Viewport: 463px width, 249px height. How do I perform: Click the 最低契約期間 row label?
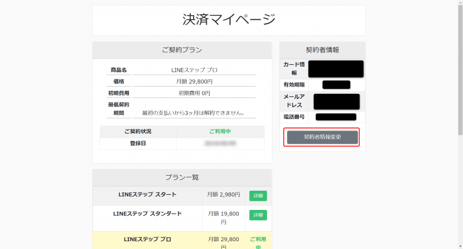point(119,109)
